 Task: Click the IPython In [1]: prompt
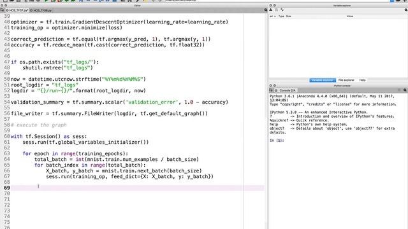coord(277,141)
